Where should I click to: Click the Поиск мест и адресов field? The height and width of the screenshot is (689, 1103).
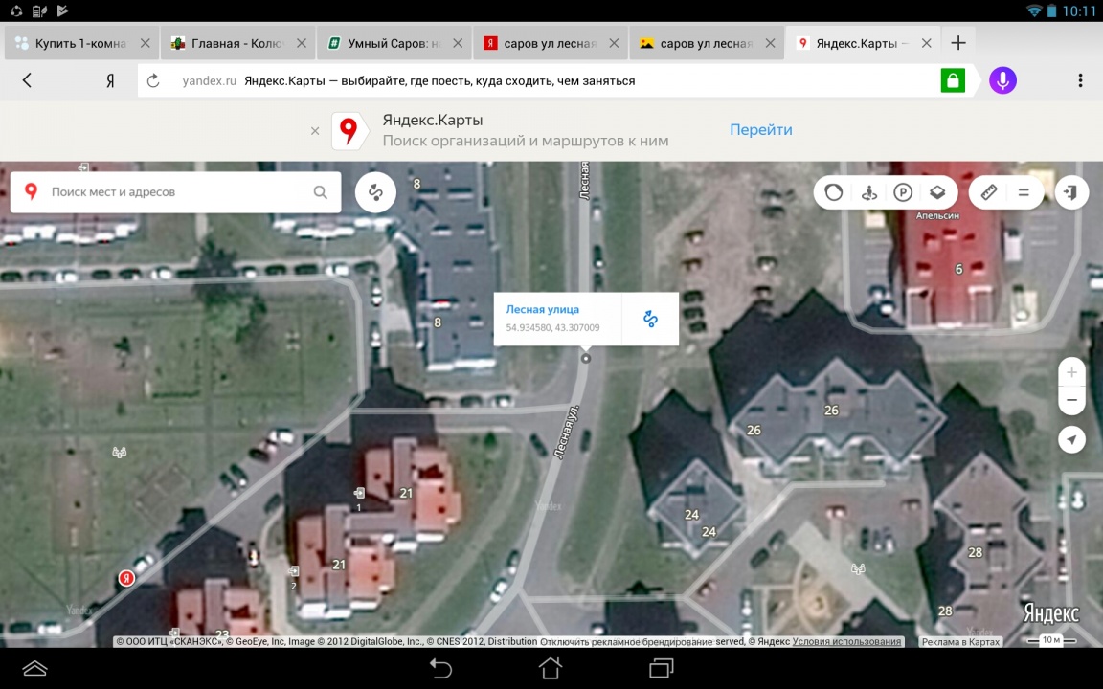177,192
